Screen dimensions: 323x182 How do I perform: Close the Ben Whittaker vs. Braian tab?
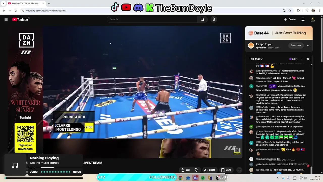coord(43,4)
